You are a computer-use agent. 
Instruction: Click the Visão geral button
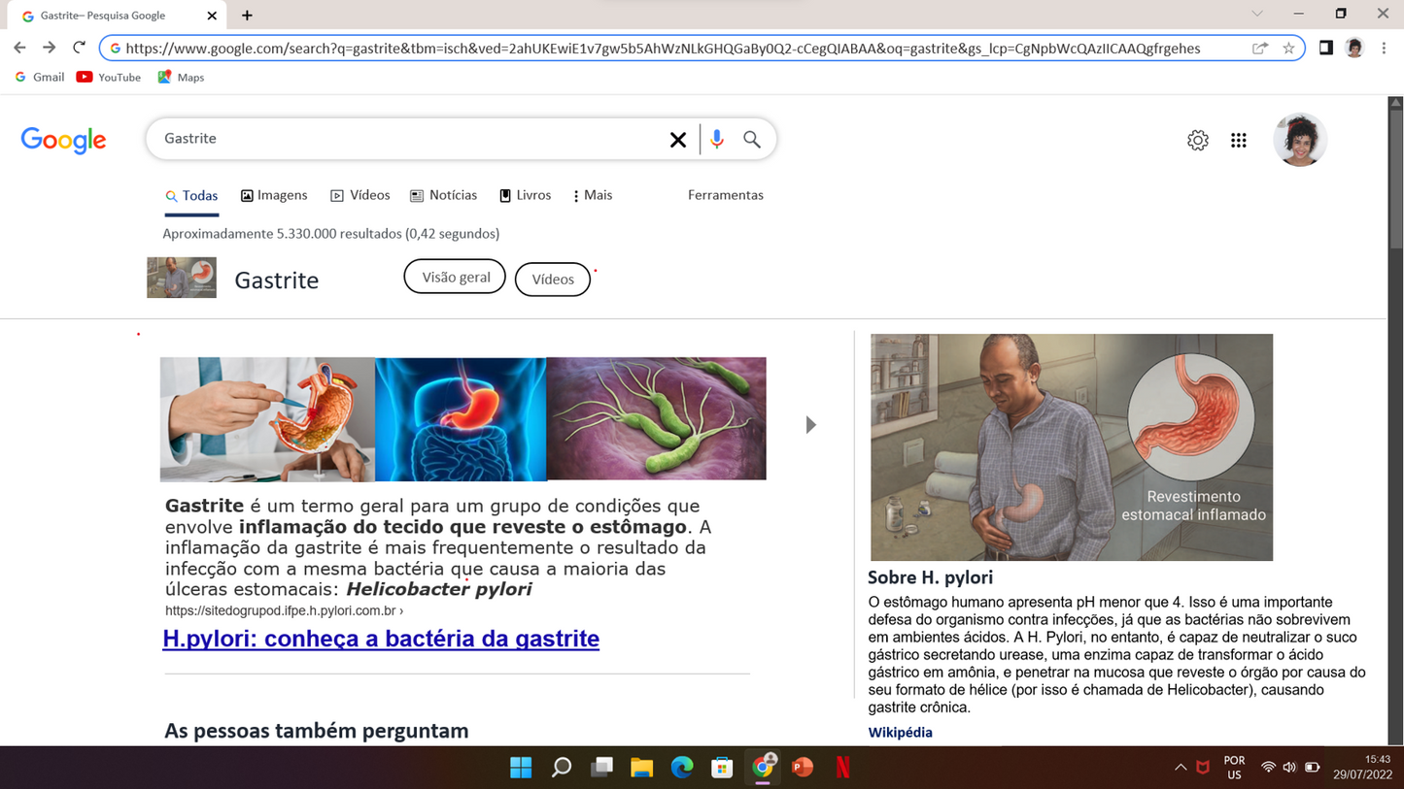click(x=454, y=276)
